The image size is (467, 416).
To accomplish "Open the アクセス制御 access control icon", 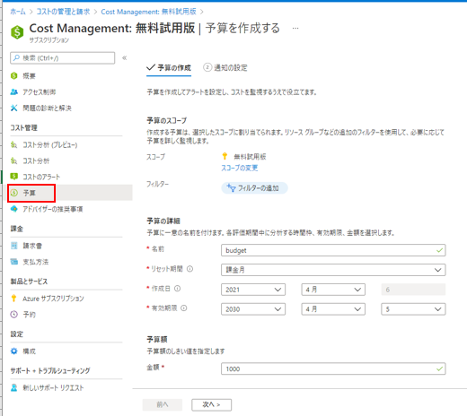I will [14, 92].
